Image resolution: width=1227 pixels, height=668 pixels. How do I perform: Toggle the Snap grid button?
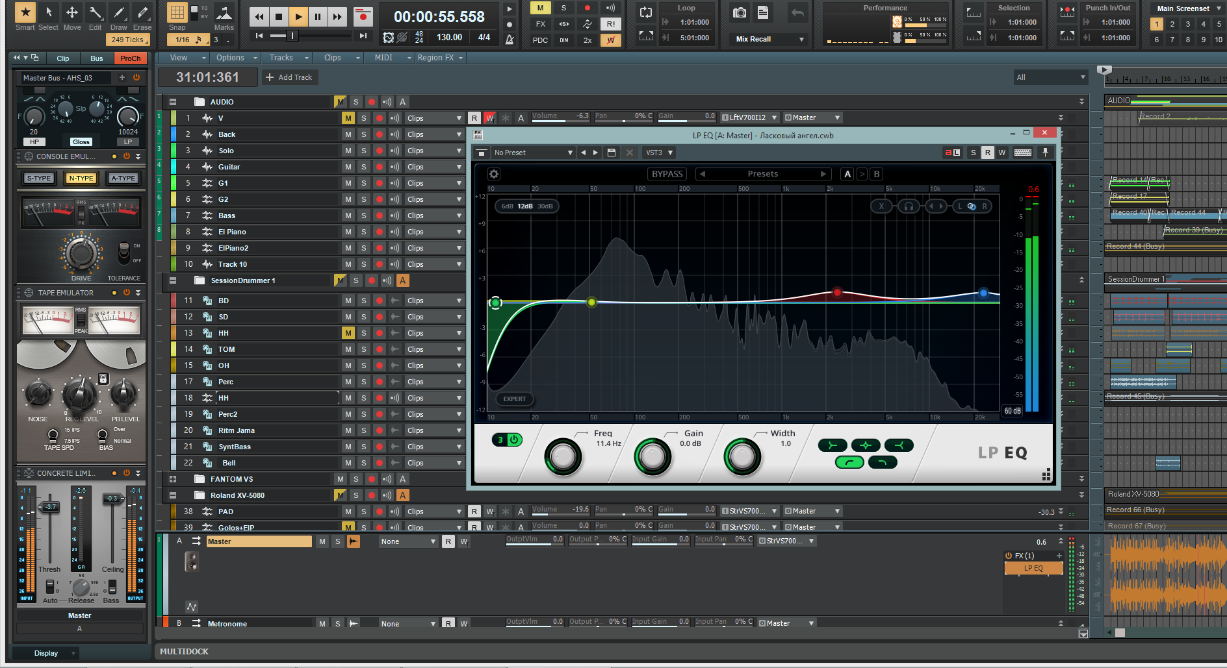tap(177, 12)
